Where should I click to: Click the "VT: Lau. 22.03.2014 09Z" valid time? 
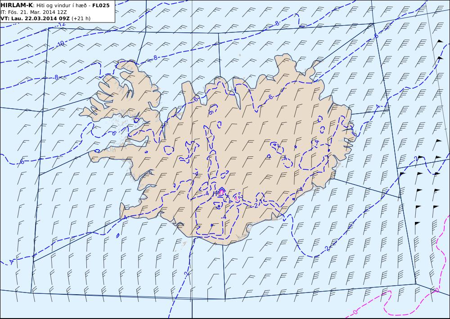pos(35,18)
